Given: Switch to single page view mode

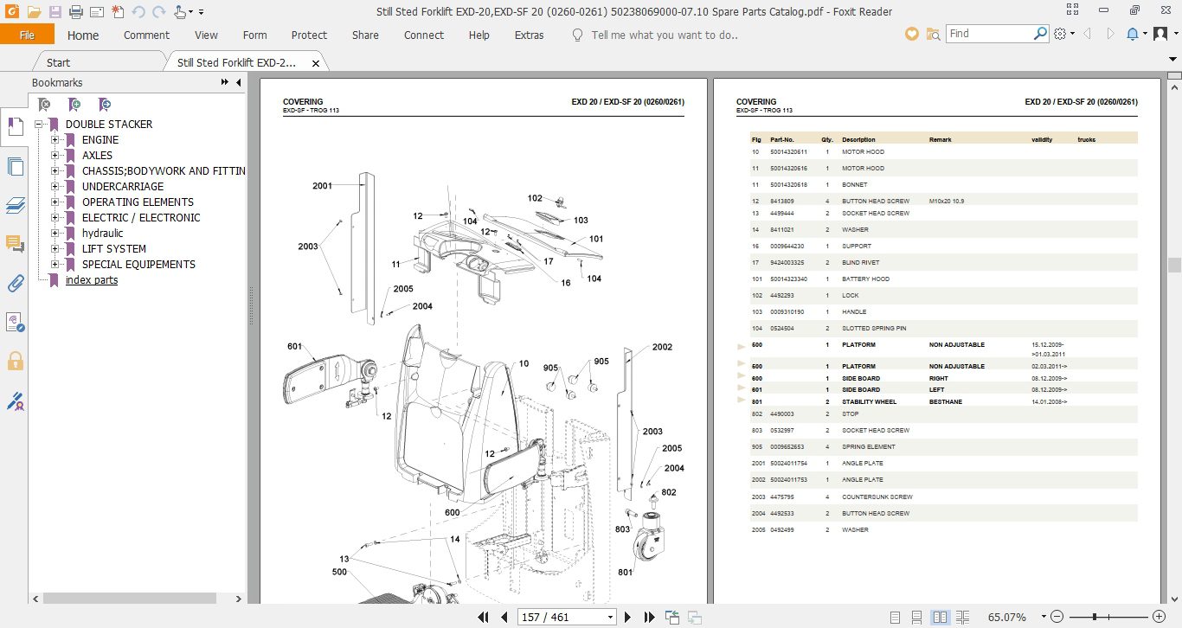Looking at the screenshot, I should point(896,618).
